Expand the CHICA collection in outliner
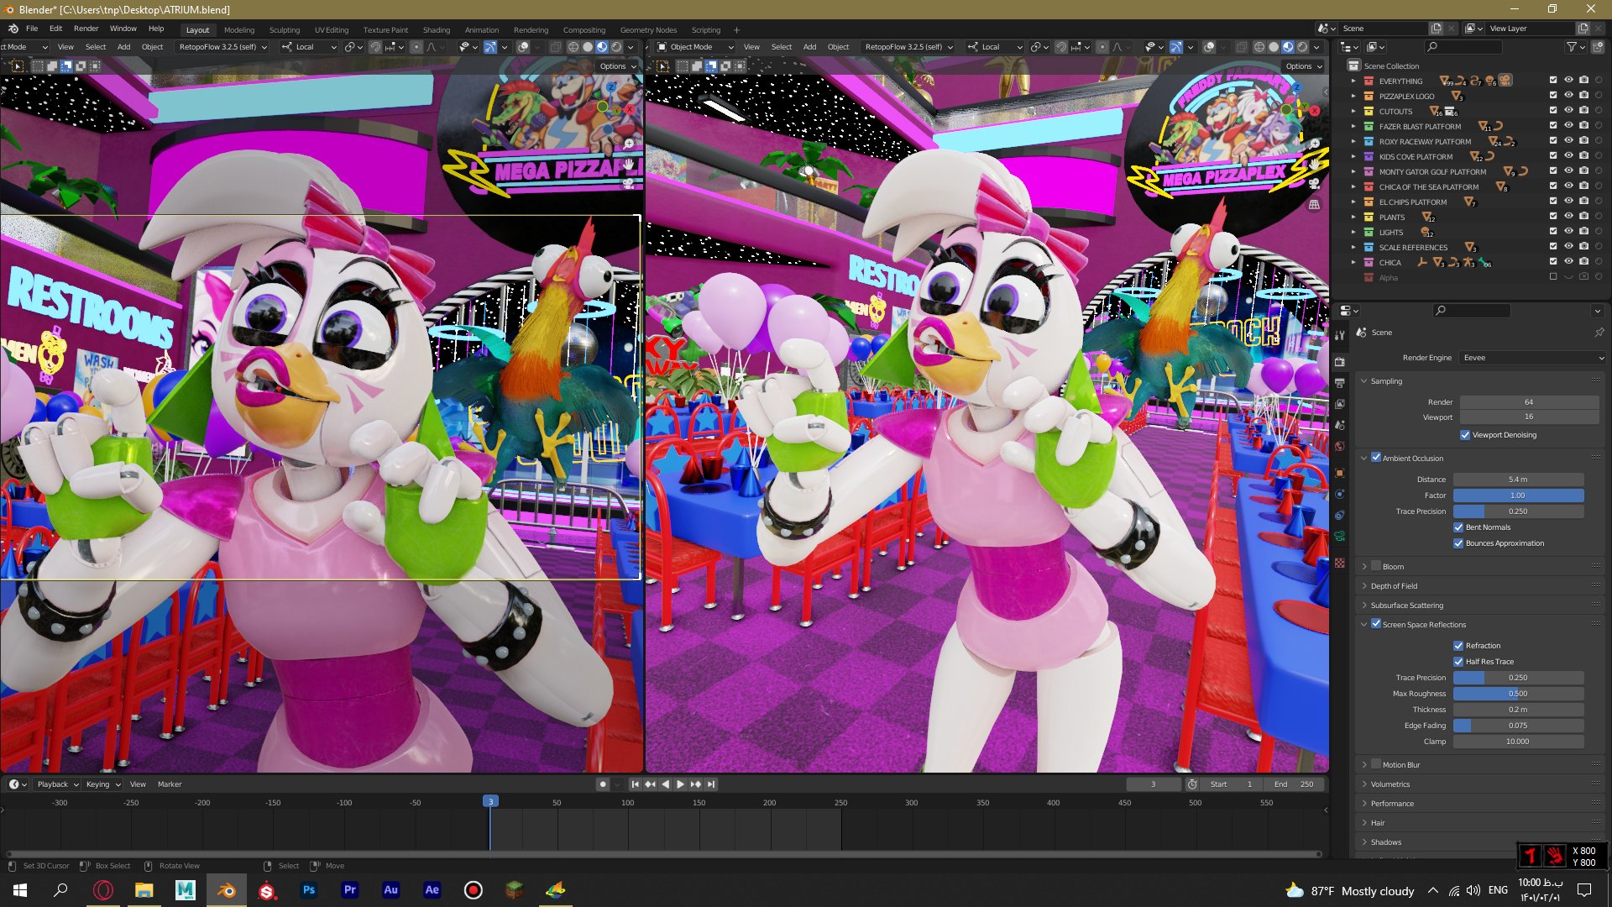The width and height of the screenshot is (1612, 907). tap(1353, 263)
